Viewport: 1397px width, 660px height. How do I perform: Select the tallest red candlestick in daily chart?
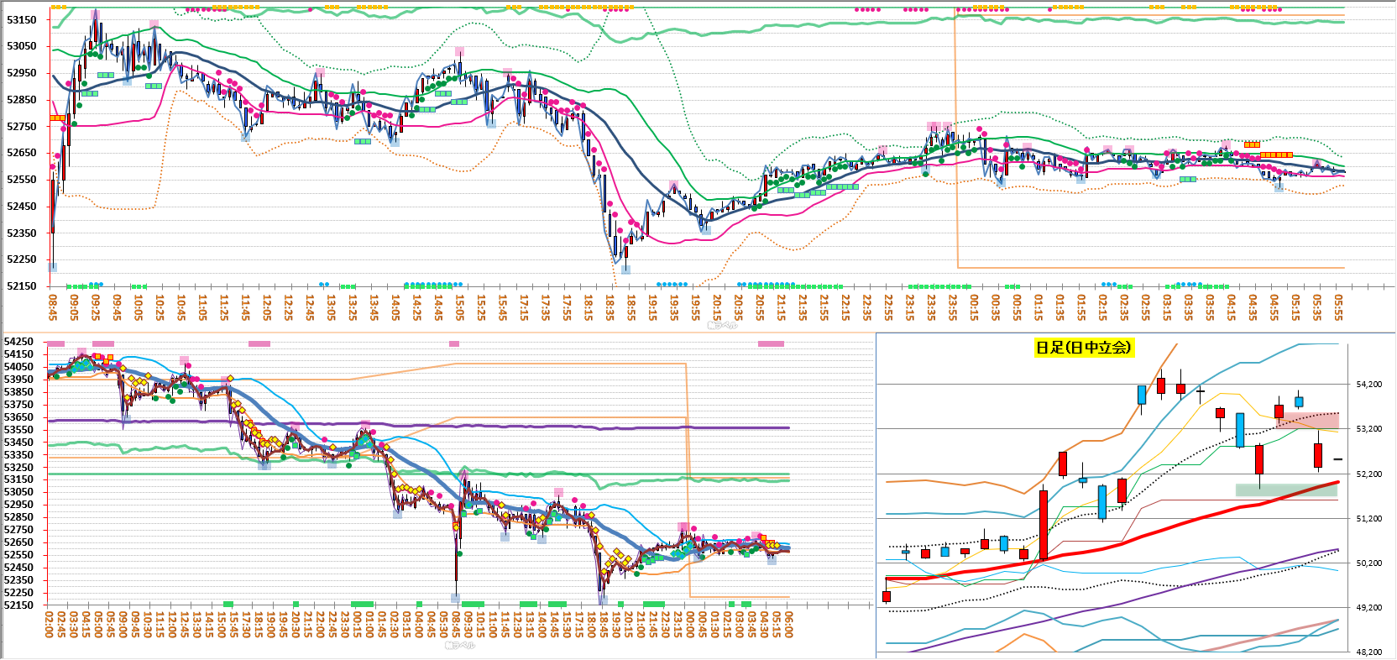[1044, 525]
